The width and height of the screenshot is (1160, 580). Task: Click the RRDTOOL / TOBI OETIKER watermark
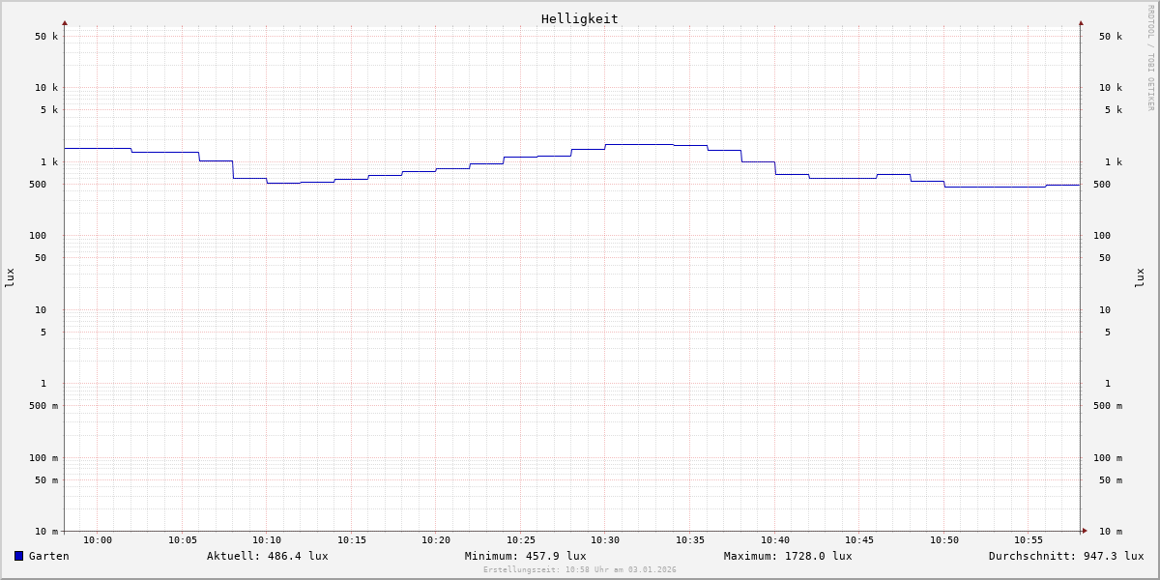(1150, 58)
